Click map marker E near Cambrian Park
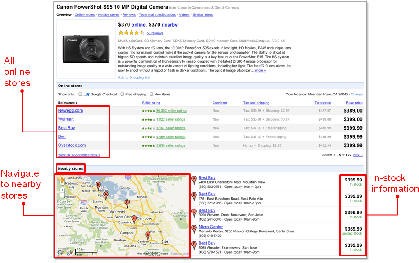 [x=147, y=236]
